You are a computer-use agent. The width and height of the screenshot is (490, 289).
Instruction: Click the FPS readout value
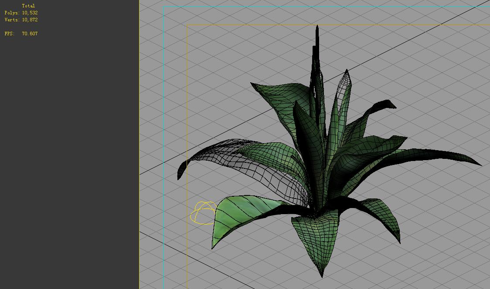[x=29, y=34]
